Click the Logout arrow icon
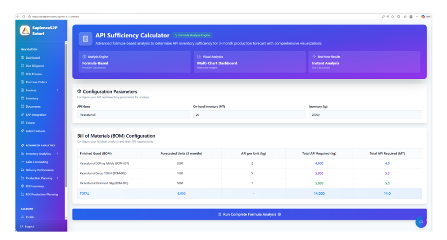The height and width of the screenshot is (240, 447). (x=22, y=226)
